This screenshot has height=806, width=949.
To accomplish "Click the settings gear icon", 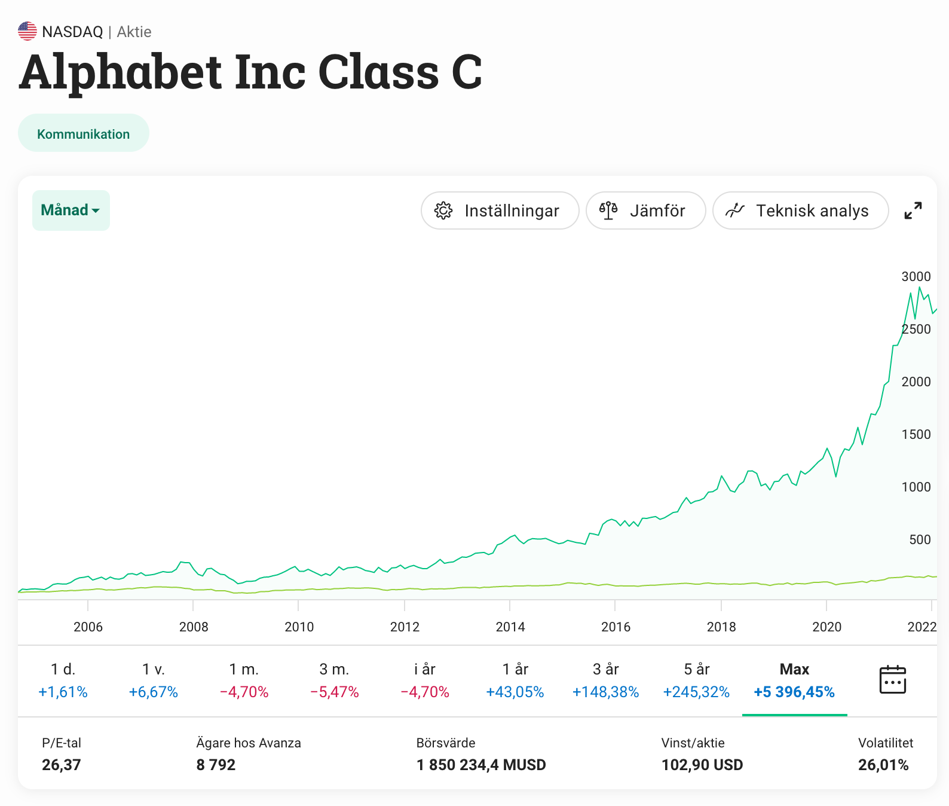I will (x=443, y=210).
